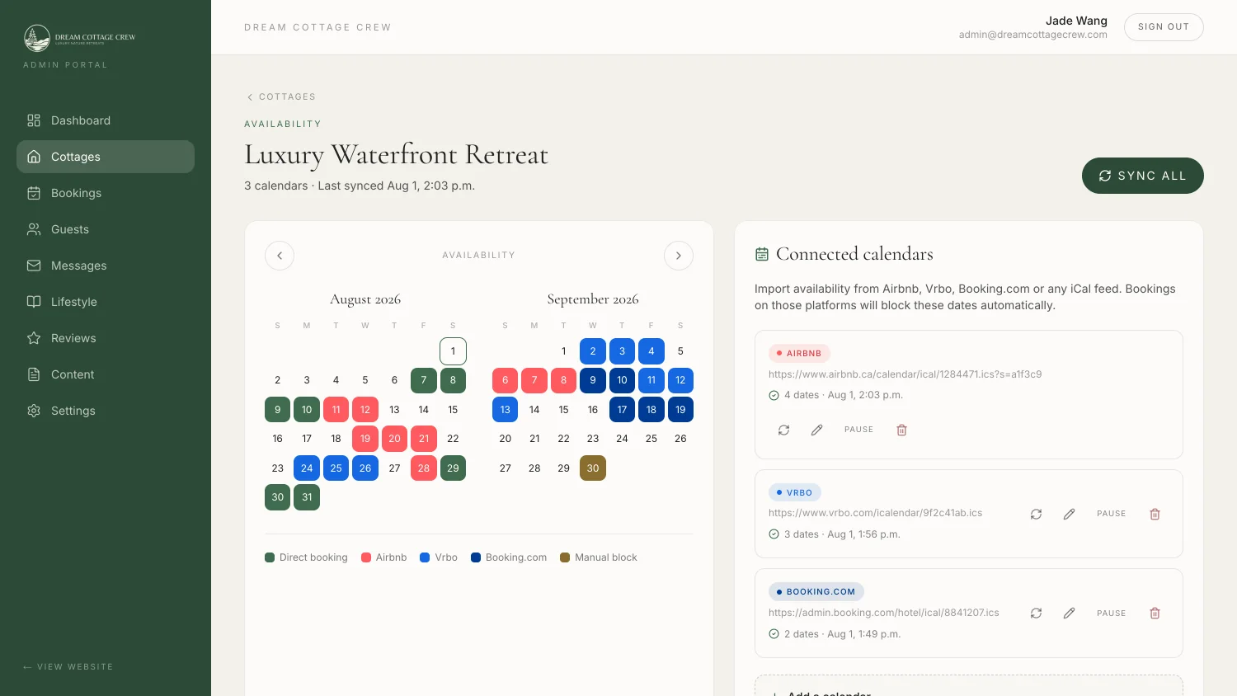Click the Settings gear icon

34,411
